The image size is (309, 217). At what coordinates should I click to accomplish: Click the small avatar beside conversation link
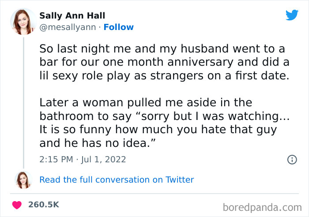tap(23, 180)
